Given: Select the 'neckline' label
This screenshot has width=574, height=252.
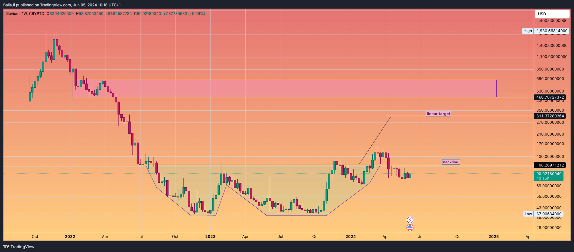Looking at the screenshot, I should coord(451,162).
